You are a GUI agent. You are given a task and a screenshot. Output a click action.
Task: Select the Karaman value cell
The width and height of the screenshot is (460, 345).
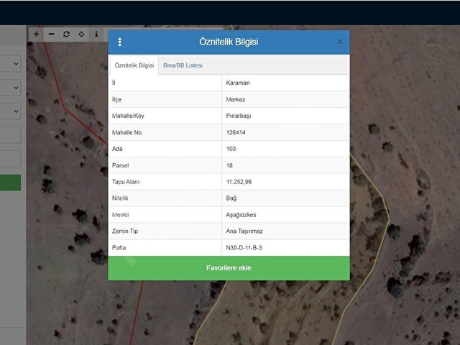pyautogui.click(x=286, y=83)
